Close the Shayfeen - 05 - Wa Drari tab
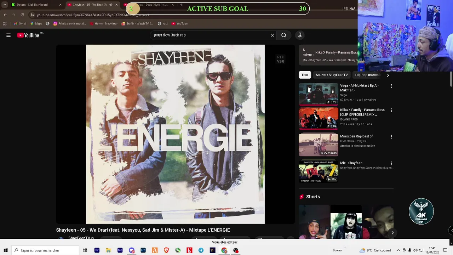This screenshot has width=453, height=255. click(x=116, y=5)
